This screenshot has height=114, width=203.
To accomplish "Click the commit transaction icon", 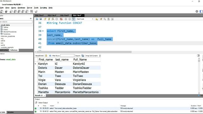I will (x=66, y=19).
